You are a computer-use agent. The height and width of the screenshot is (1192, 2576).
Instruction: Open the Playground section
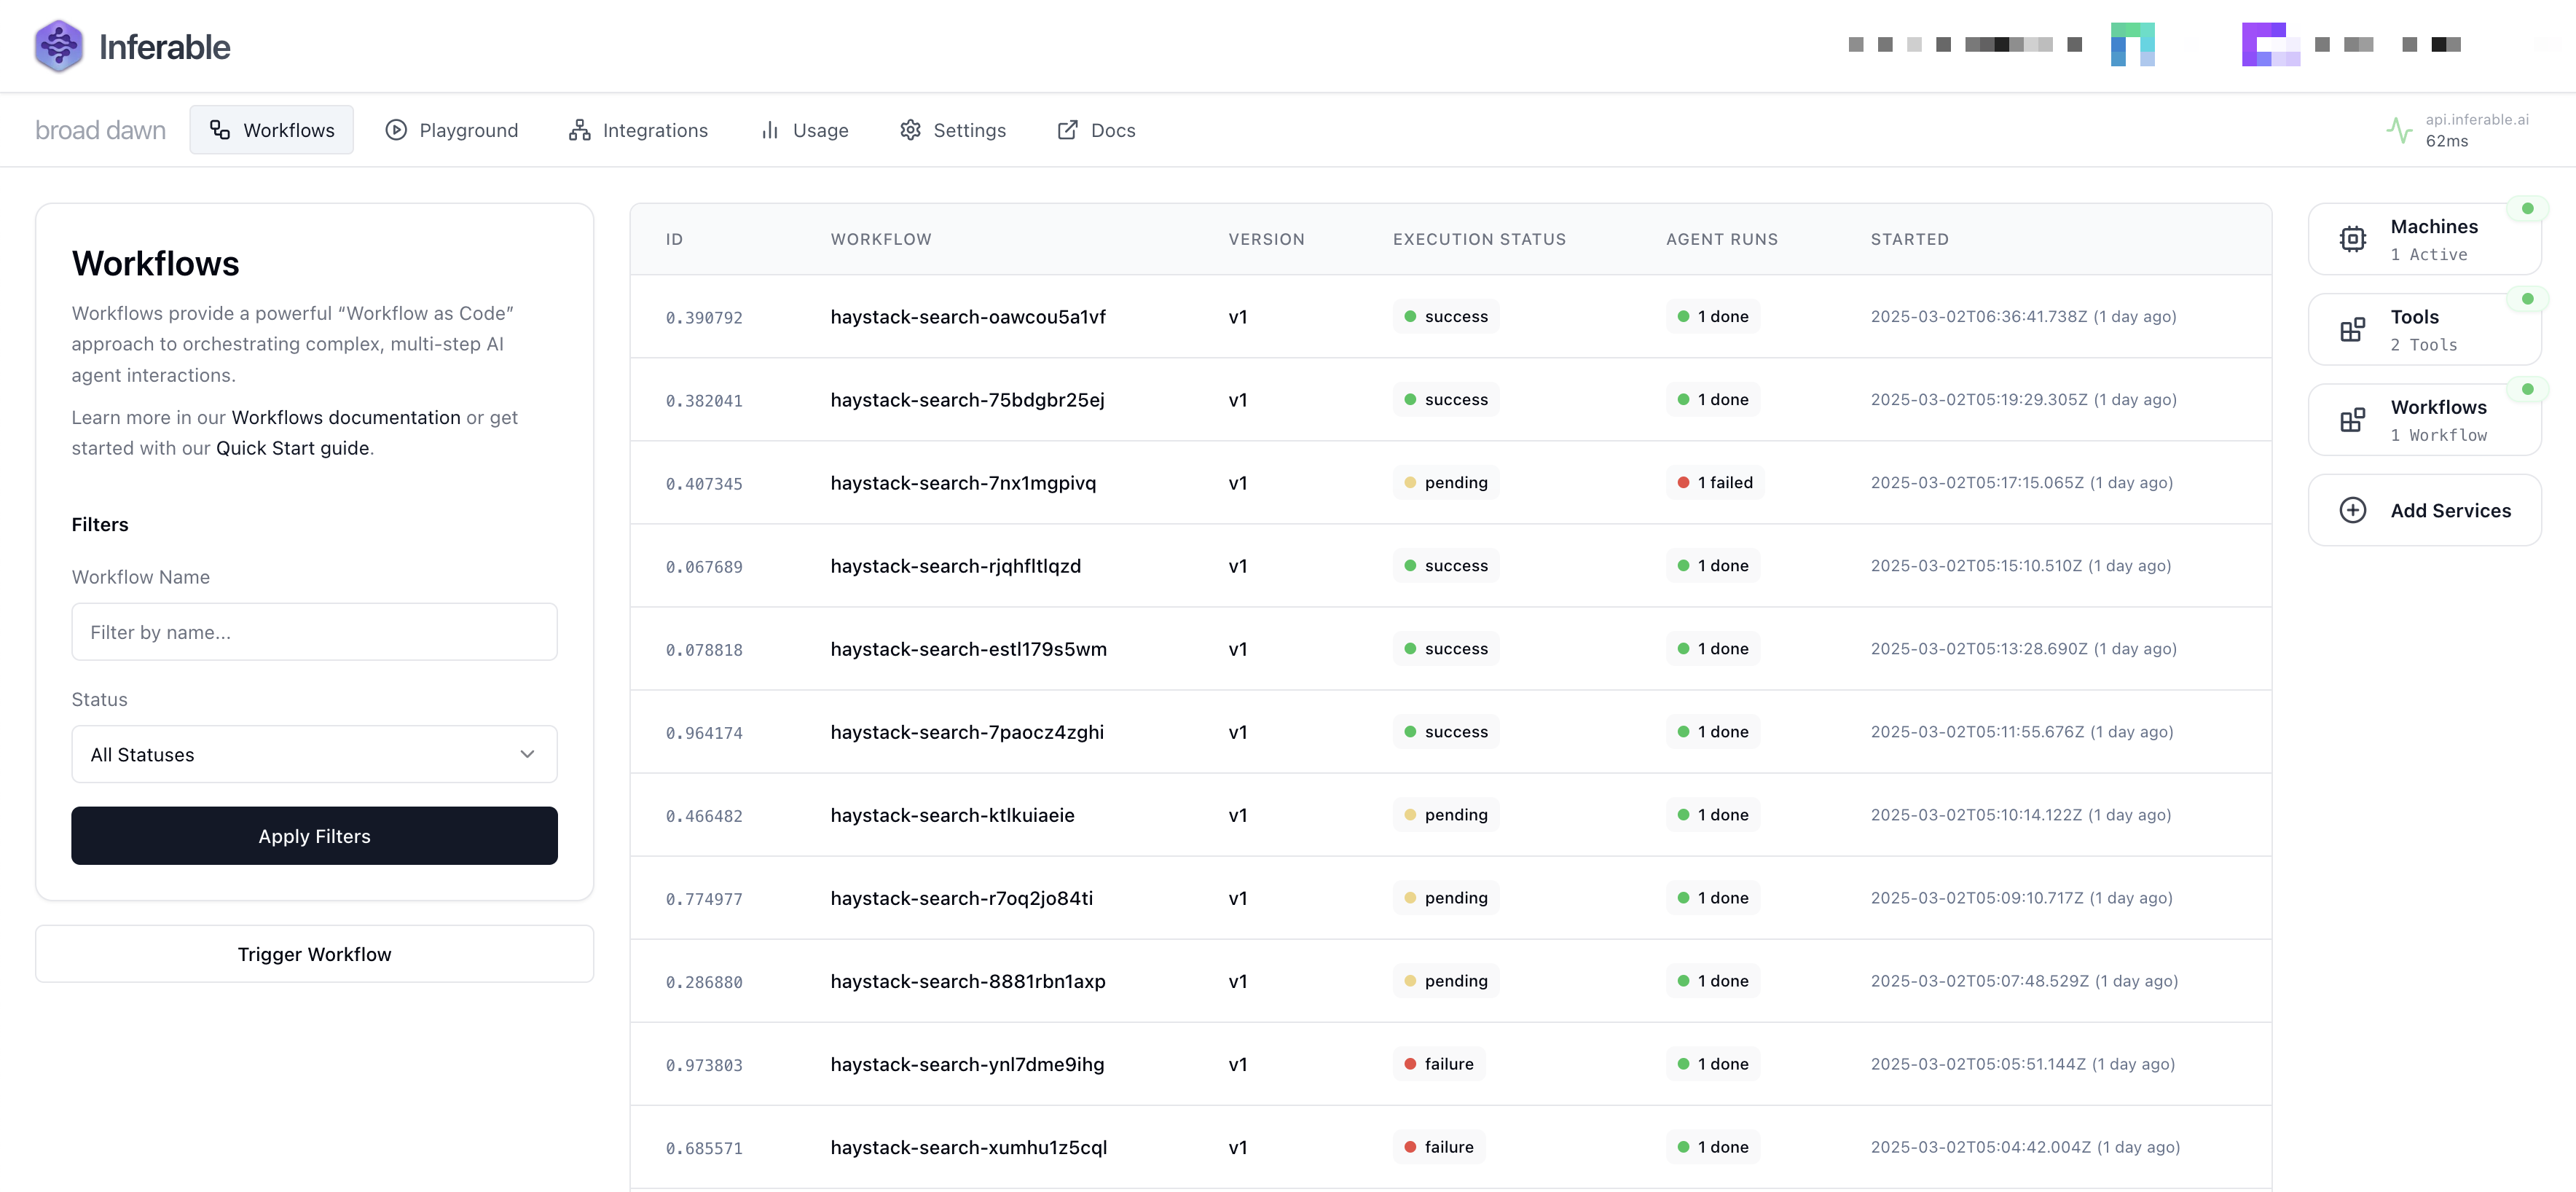click(x=452, y=130)
